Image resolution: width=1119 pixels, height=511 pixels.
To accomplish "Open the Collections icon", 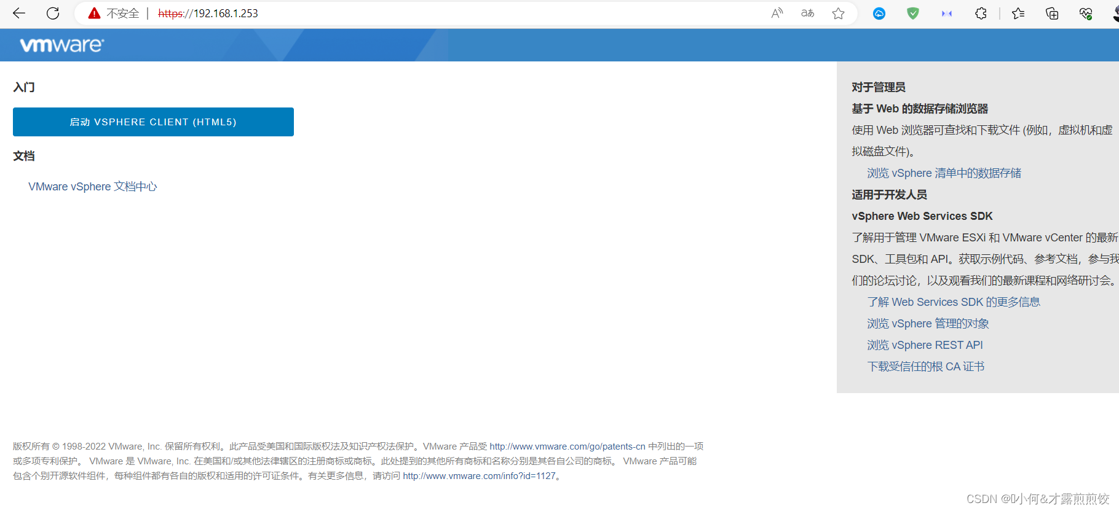I will [1052, 14].
